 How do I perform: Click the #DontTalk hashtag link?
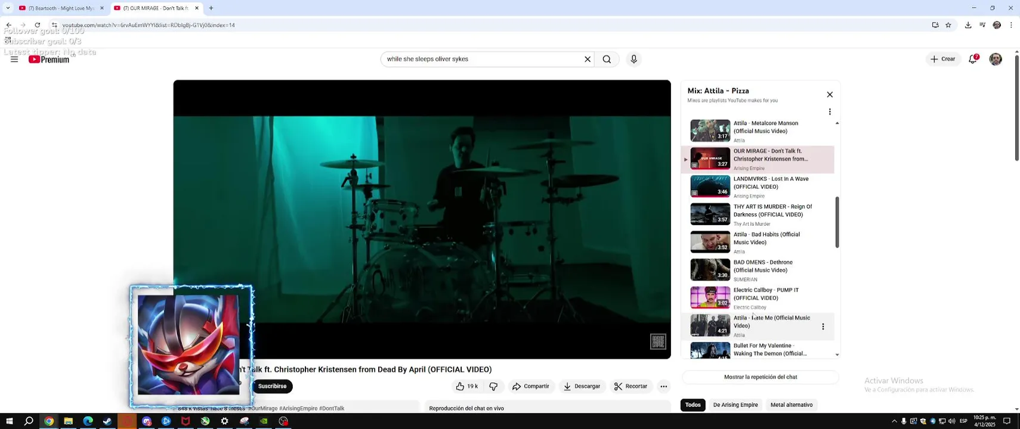[332, 409]
